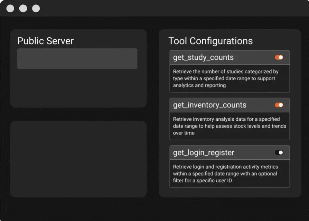Click blank space beside the Tool Configurations title
309x221 pixels.
[x=277, y=41]
